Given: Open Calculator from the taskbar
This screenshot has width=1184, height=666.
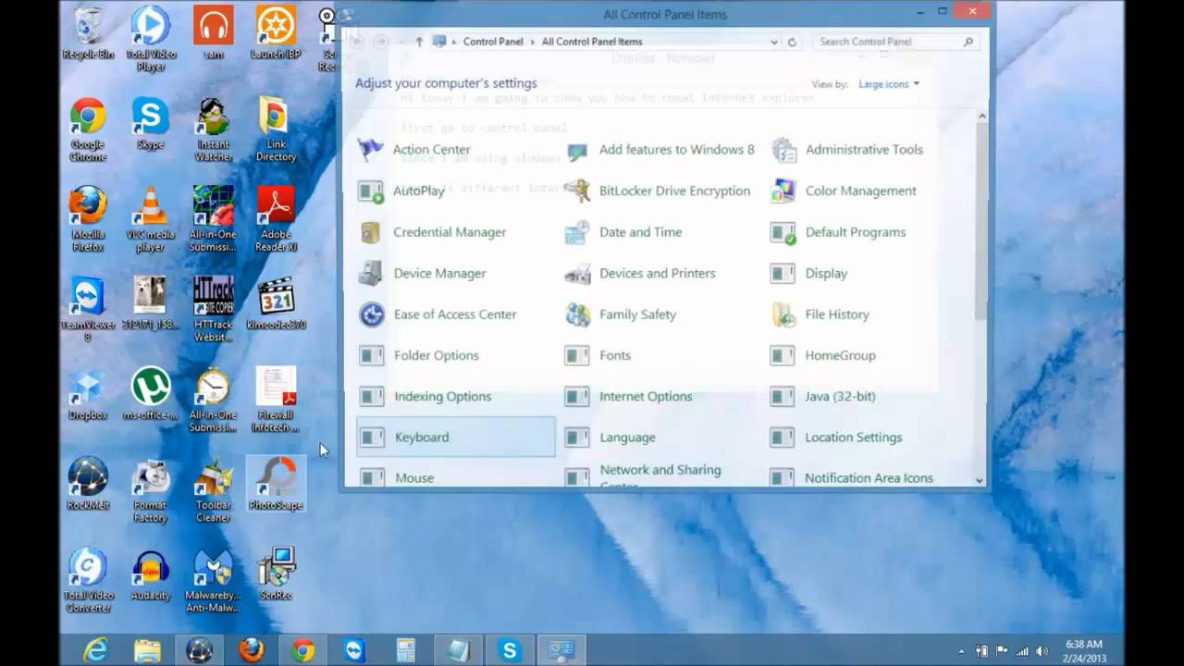Looking at the screenshot, I should pos(406,651).
